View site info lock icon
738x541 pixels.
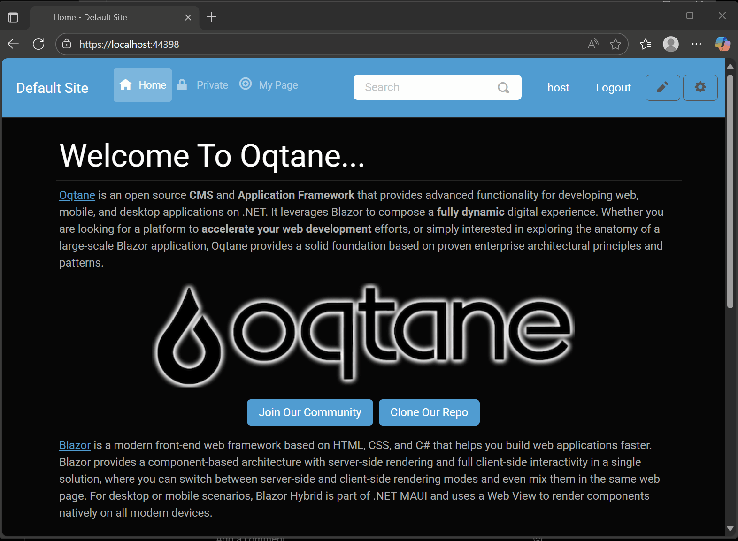pos(67,44)
